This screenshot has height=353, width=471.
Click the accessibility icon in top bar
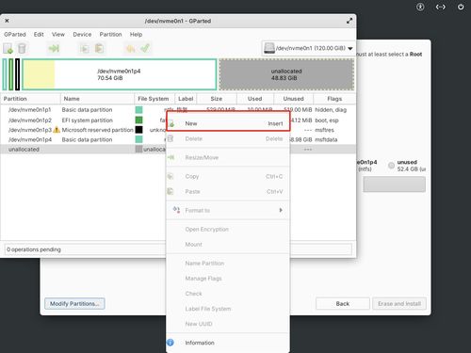[420, 7]
